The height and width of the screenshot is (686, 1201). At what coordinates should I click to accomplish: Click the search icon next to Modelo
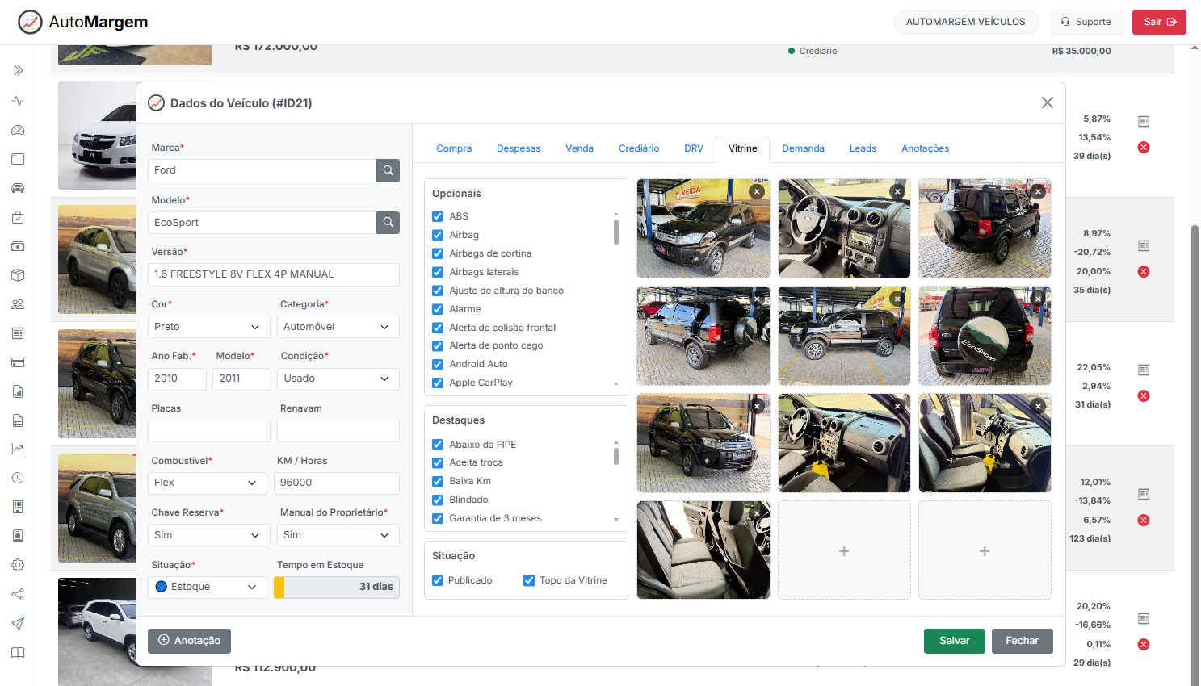pyautogui.click(x=388, y=223)
